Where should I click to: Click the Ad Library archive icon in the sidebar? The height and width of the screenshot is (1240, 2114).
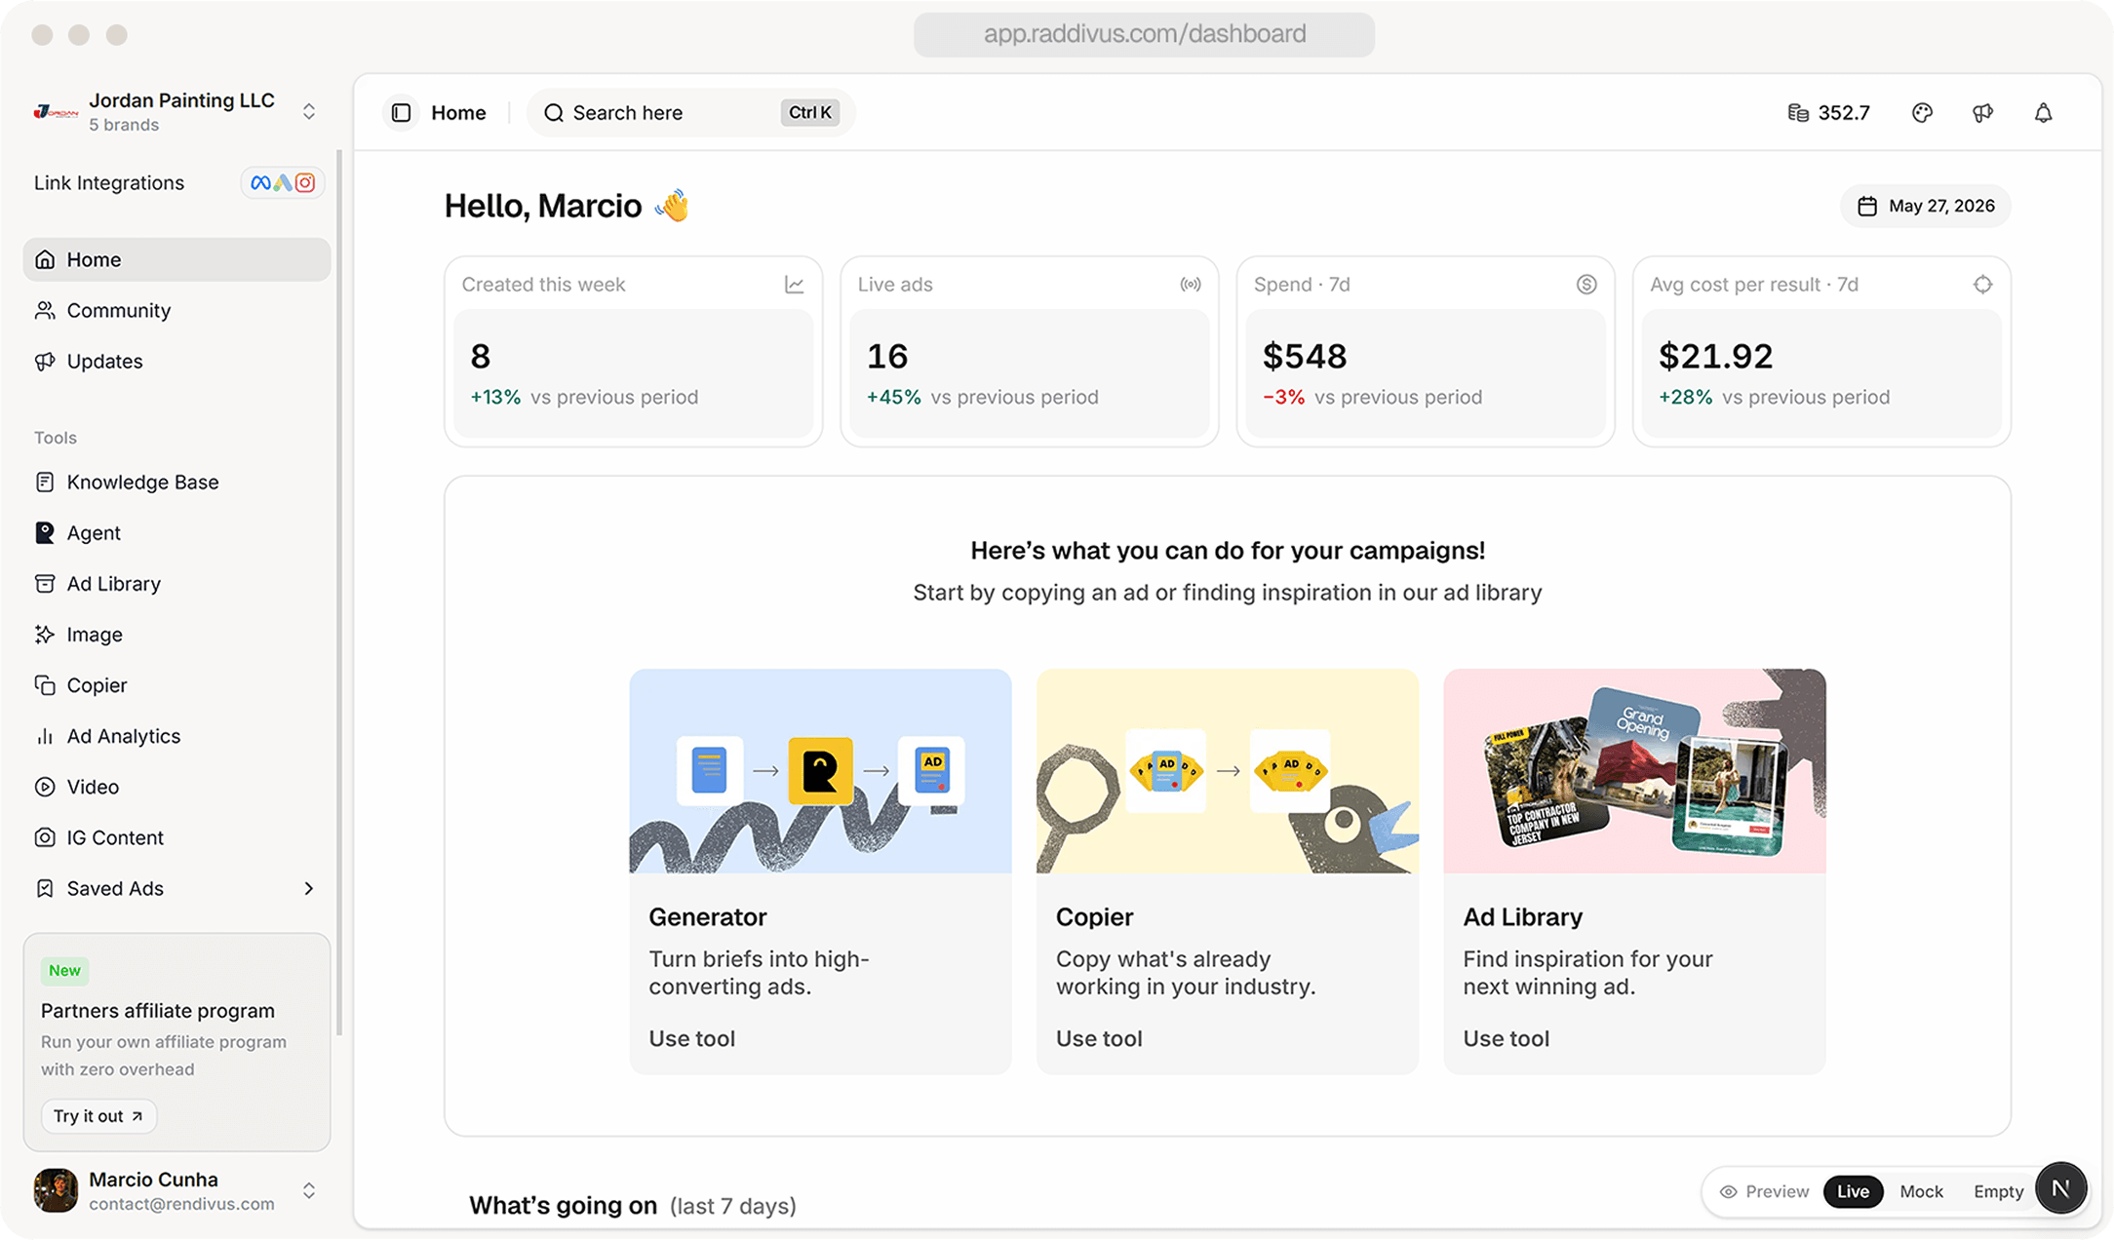(45, 584)
